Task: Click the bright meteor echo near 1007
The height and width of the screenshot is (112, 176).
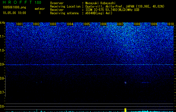Action: [125, 83]
